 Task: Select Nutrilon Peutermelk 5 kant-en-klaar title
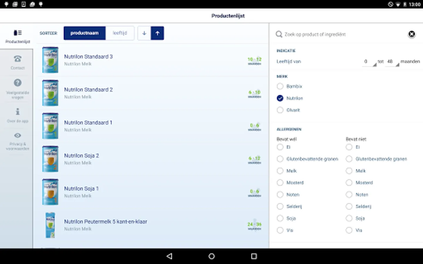pos(105,222)
